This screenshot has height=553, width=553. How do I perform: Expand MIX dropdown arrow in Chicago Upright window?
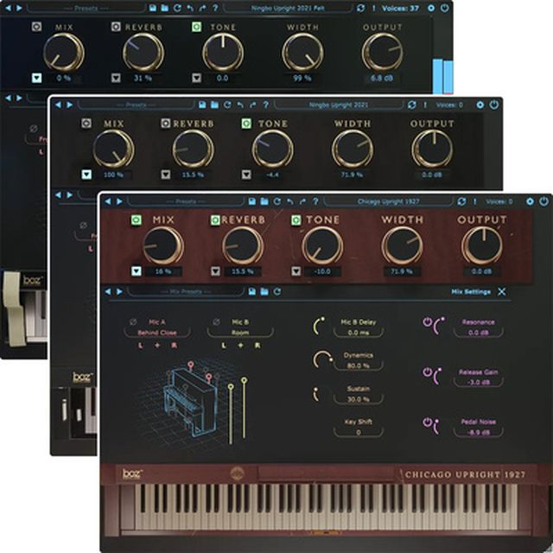[x=137, y=271]
